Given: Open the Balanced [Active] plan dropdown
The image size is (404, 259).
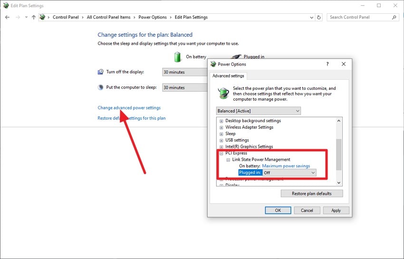Looking at the screenshot, I should point(259,111).
